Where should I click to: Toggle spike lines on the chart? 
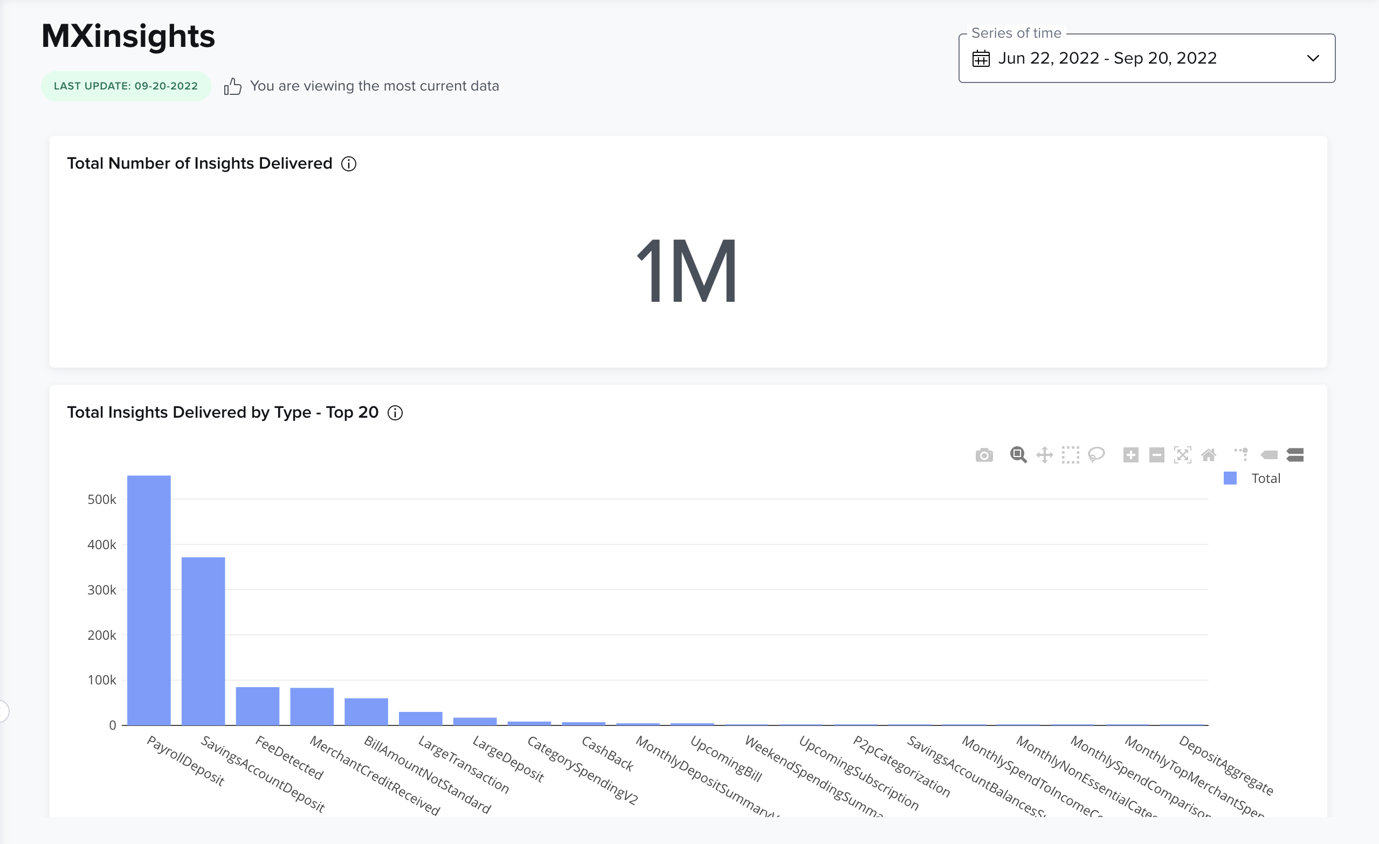click(x=1242, y=455)
